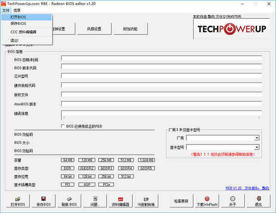Choose CCC 资料编辑器 menu entry
The height and width of the screenshot is (213, 276).
click(26, 32)
